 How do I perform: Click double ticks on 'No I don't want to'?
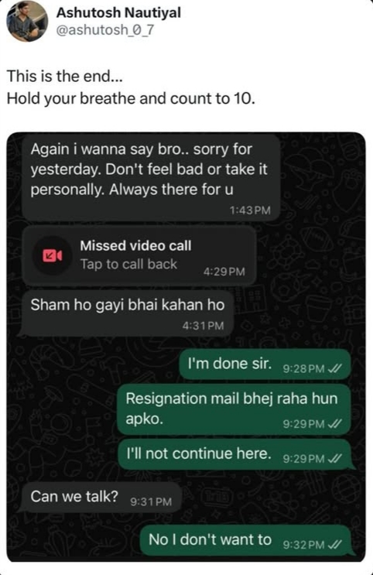tap(336, 545)
